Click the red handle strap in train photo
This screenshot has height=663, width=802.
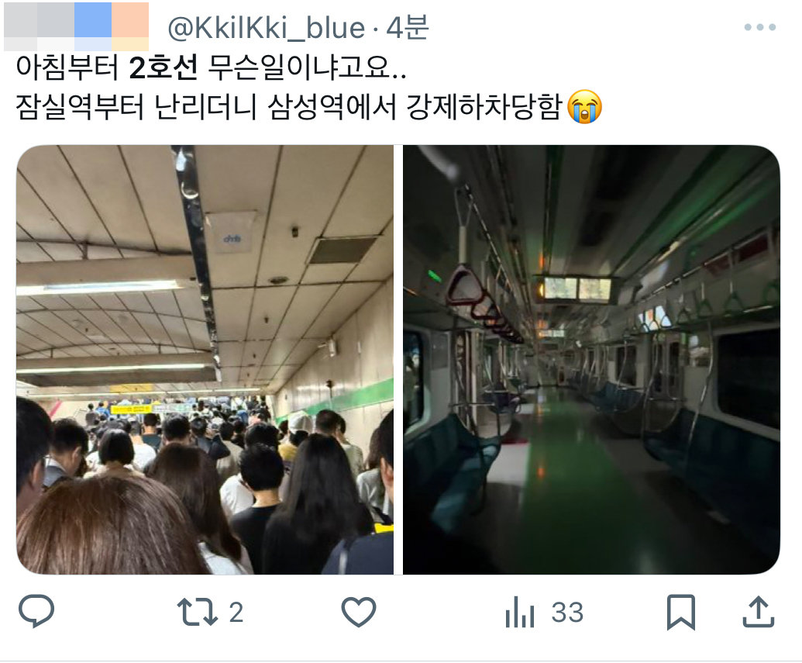(465, 285)
